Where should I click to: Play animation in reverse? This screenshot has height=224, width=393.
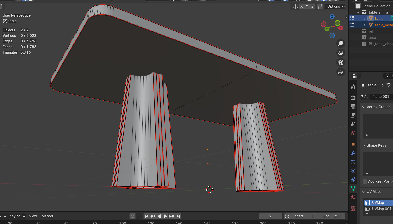click(x=159, y=216)
